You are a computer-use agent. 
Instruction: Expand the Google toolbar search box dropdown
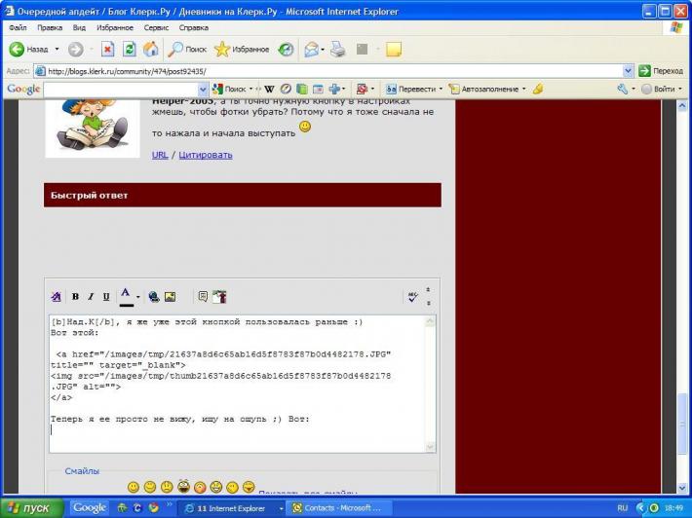pyautogui.click(x=203, y=89)
